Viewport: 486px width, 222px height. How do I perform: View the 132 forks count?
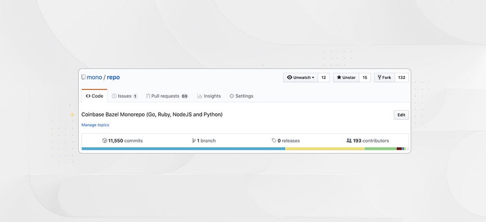402,78
